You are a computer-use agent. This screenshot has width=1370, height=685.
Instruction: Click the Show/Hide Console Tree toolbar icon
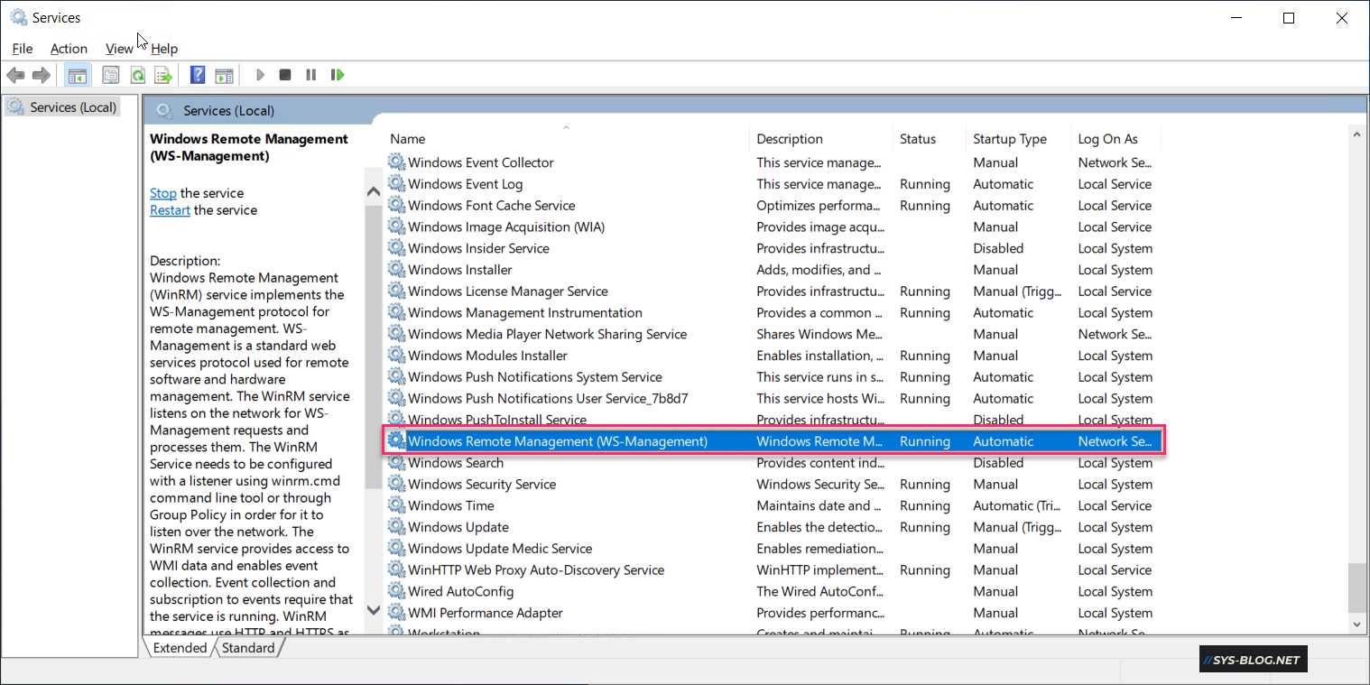point(77,75)
